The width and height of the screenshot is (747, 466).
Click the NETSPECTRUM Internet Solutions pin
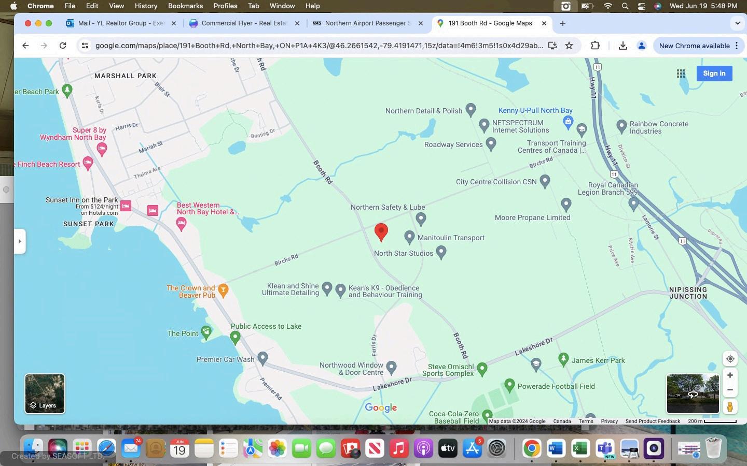[x=484, y=125]
